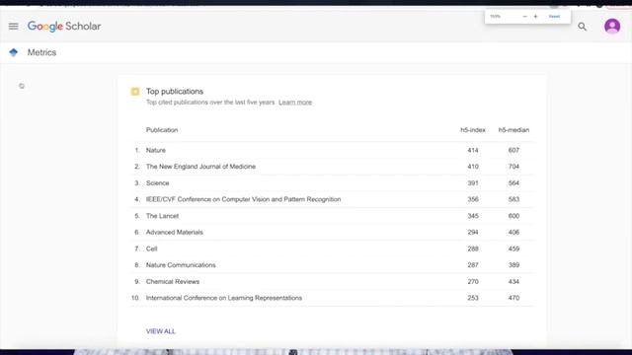Open the hamburger menu

[x=13, y=27]
